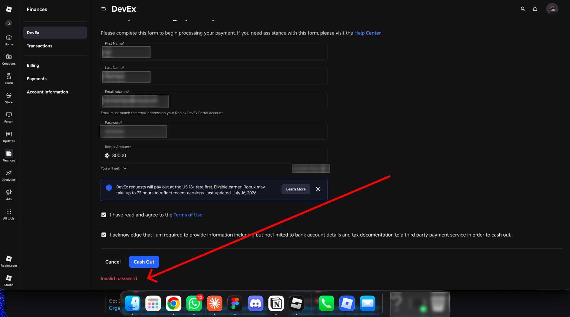View notifications via the bell icon

[x=535, y=9]
